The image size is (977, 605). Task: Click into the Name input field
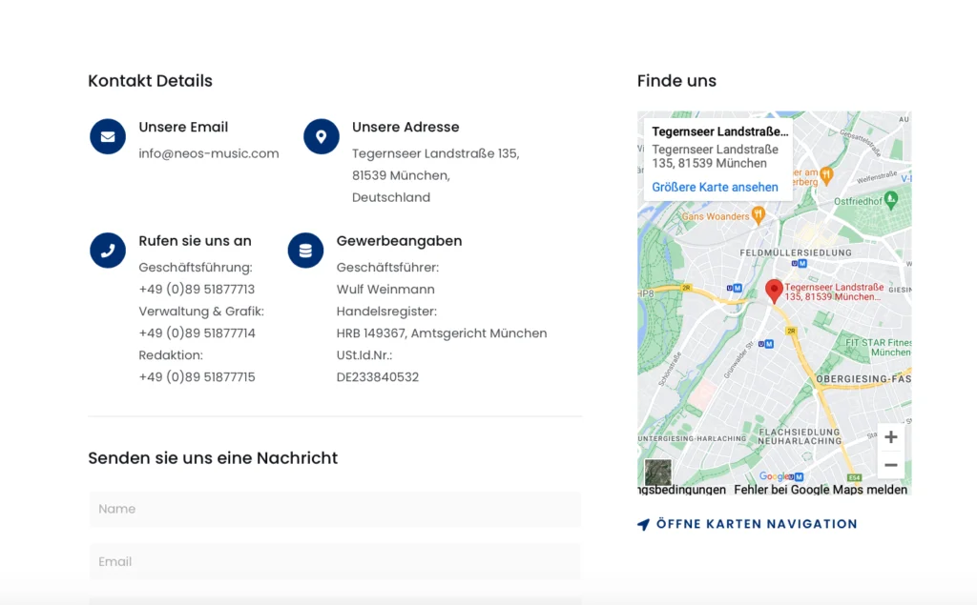click(335, 509)
